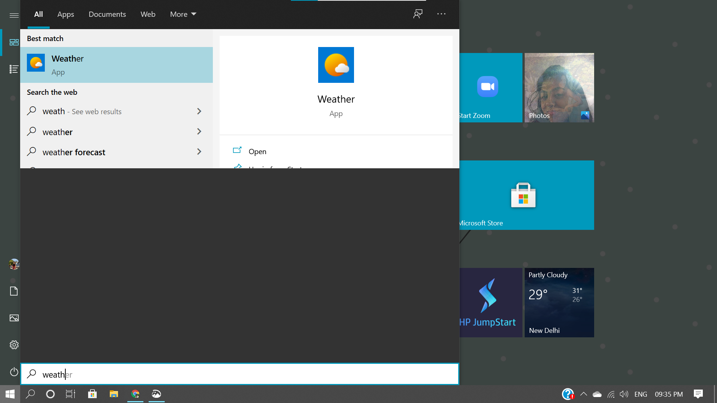Select the 'weather forecast' web suggestion

(x=117, y=151)
